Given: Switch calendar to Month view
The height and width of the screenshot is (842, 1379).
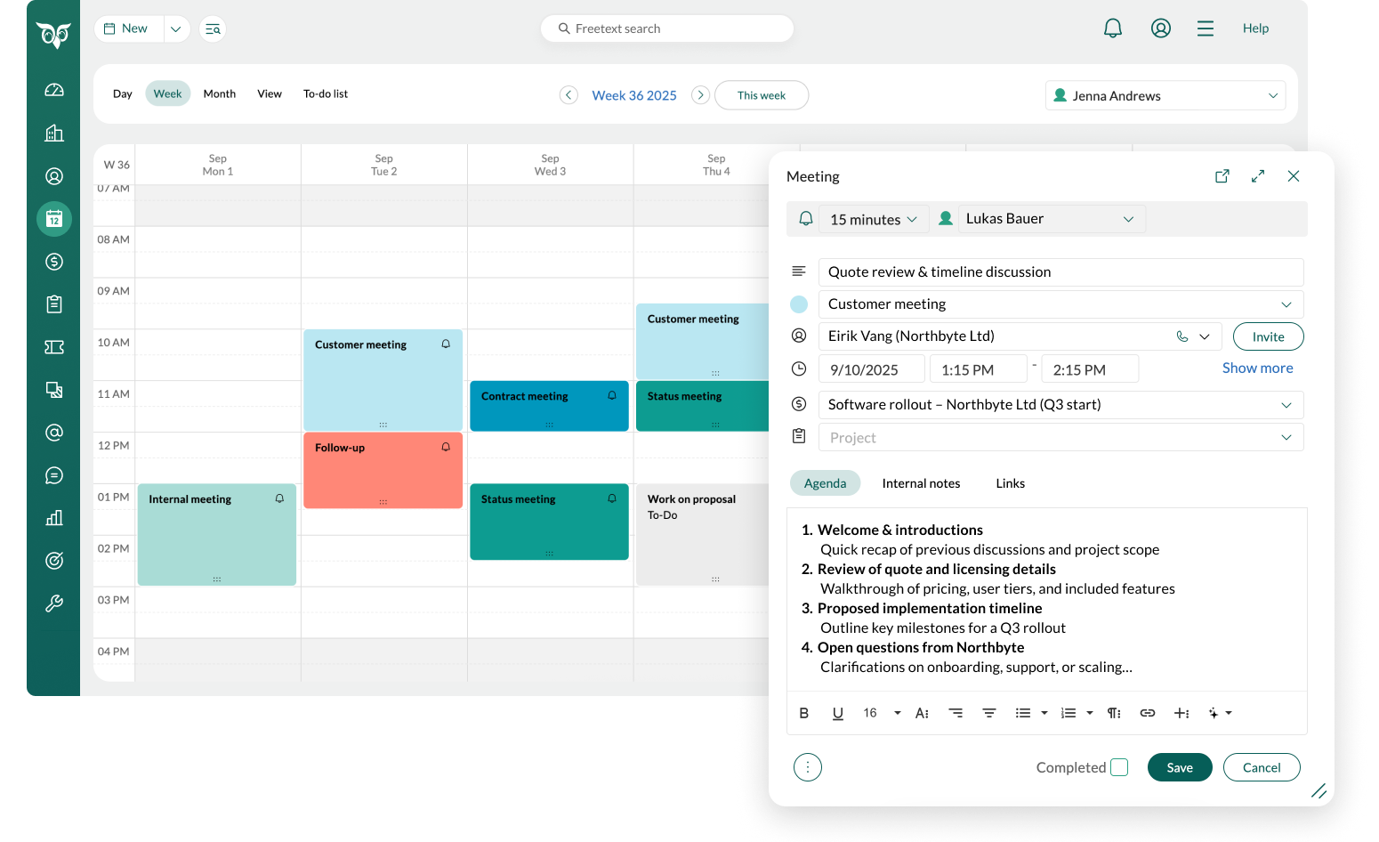Looking at the screenshot, I should pos(219,93).
